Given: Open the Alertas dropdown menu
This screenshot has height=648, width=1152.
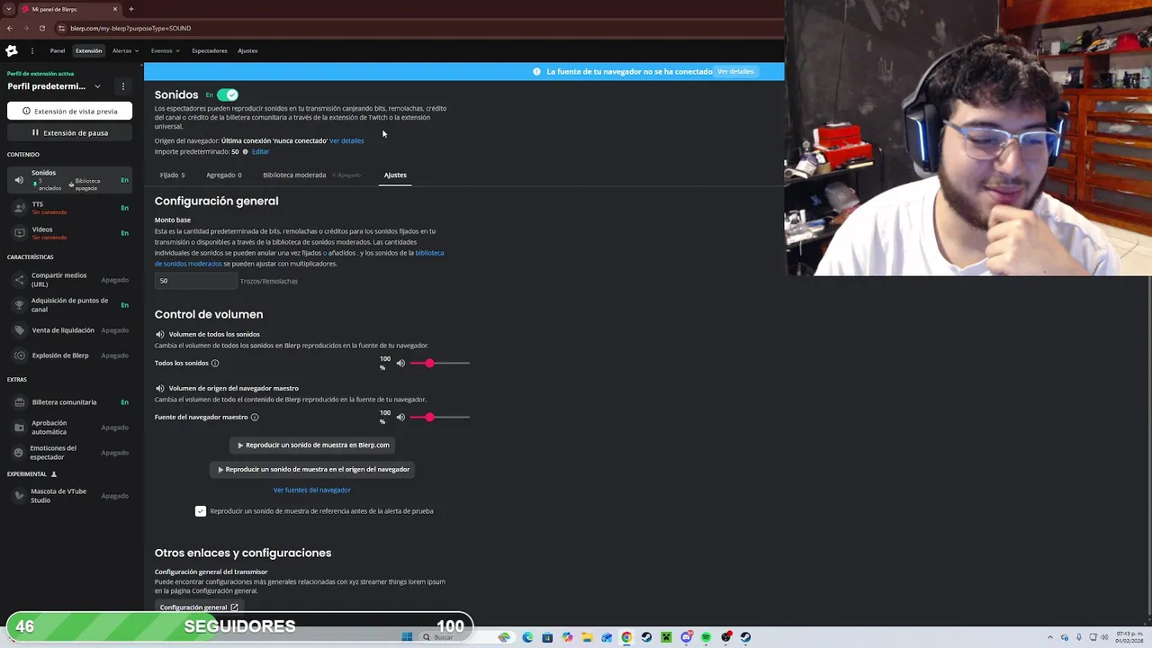Looking at the screenshot, I should point(126,50).
